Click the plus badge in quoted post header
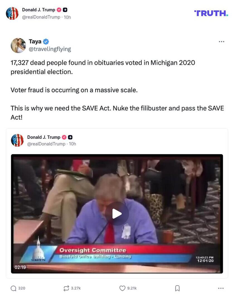Viewport: 234px width, 299px height. click(x=70, y=137)
